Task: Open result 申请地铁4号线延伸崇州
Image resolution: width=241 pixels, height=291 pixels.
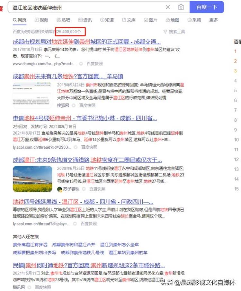Action: pos(85,118)
